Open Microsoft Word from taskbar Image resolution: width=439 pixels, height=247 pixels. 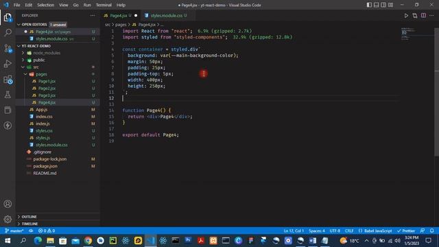(313, 241)
